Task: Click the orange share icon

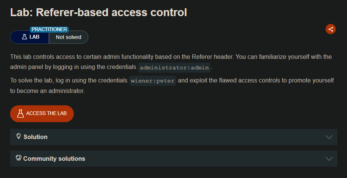Action: tap(331, 29)
